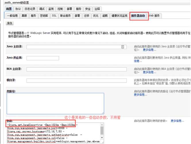Open the 安全 tab
Viewport: 191px width, 144px height.
(x=88, y=9)
